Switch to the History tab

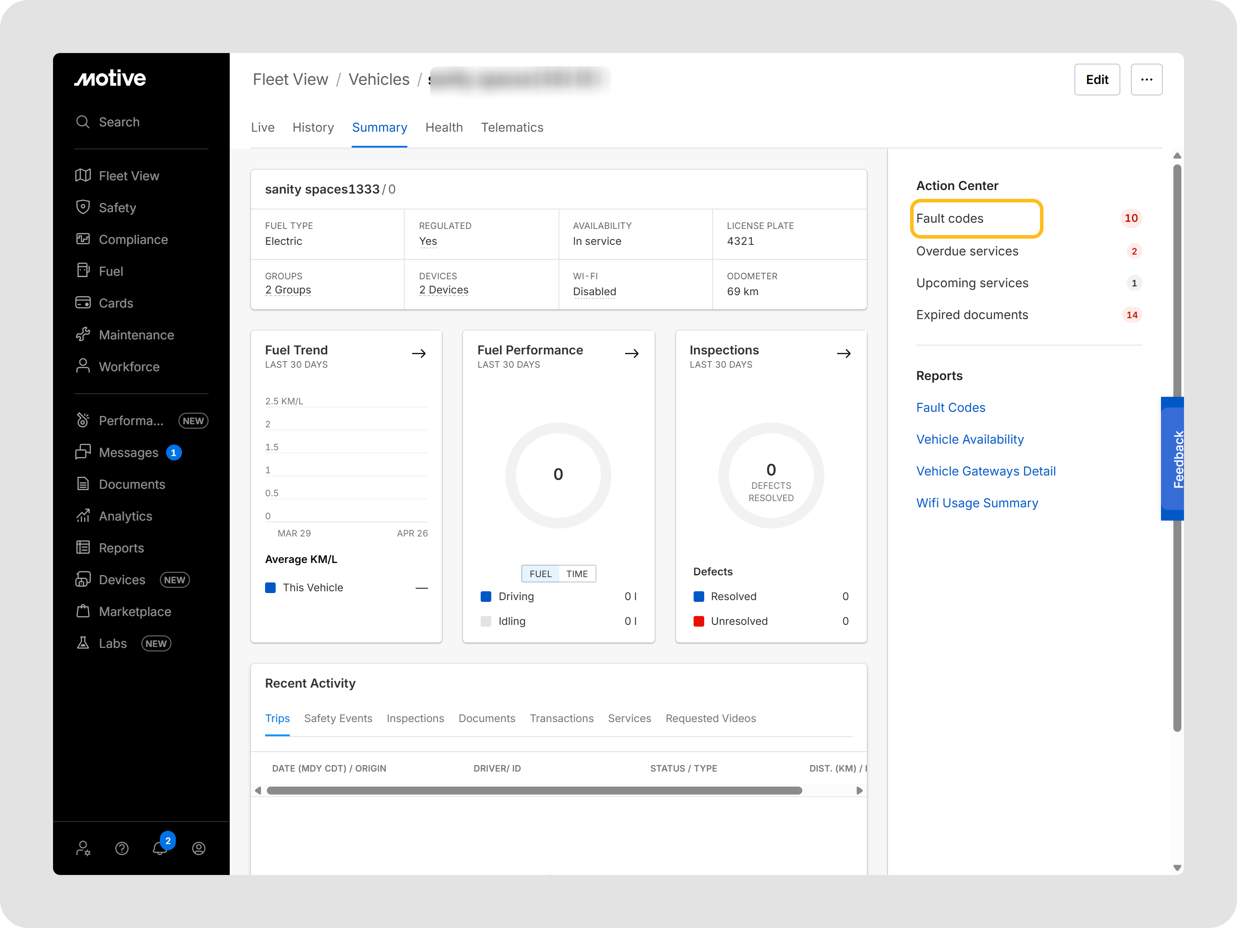[313, 128]
